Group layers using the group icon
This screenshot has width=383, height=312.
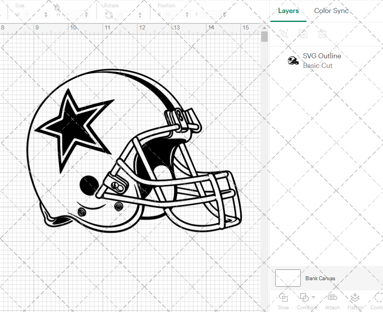284,34
